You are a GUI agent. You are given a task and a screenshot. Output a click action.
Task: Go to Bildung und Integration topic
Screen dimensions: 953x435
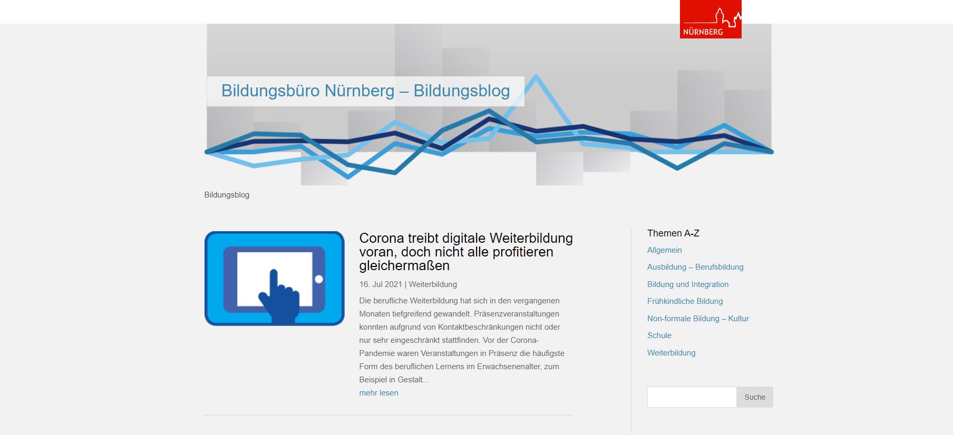(687, 284)
